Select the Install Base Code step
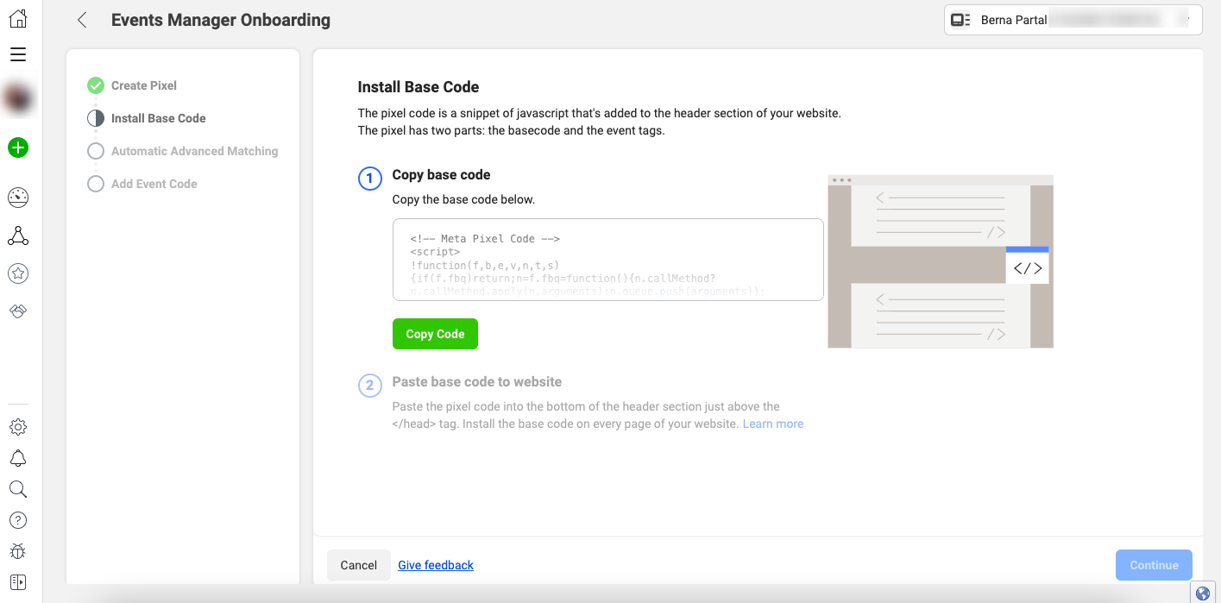 click(95, 117)
